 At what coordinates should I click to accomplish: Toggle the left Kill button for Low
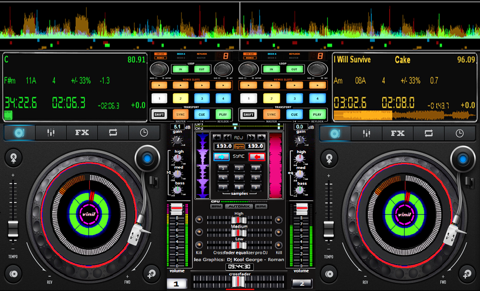point(199,245)
